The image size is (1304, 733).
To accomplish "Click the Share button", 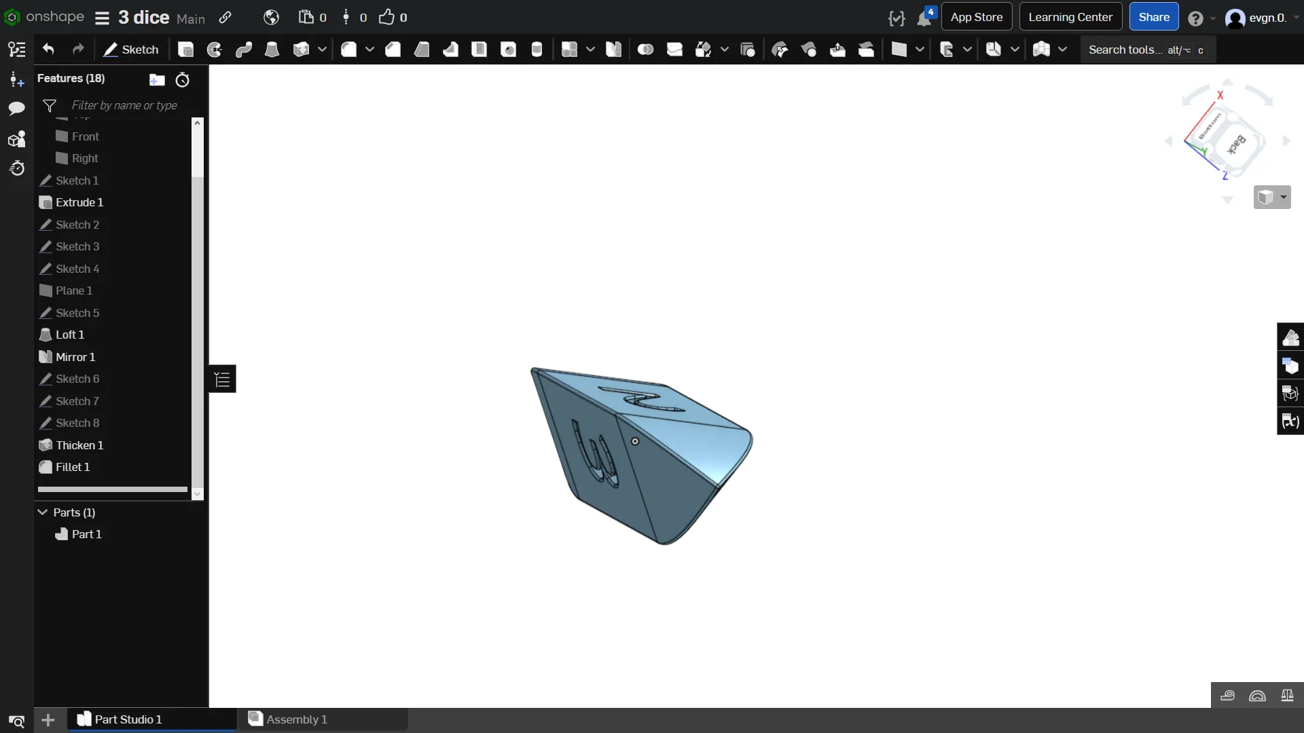I will [1153, 17].
